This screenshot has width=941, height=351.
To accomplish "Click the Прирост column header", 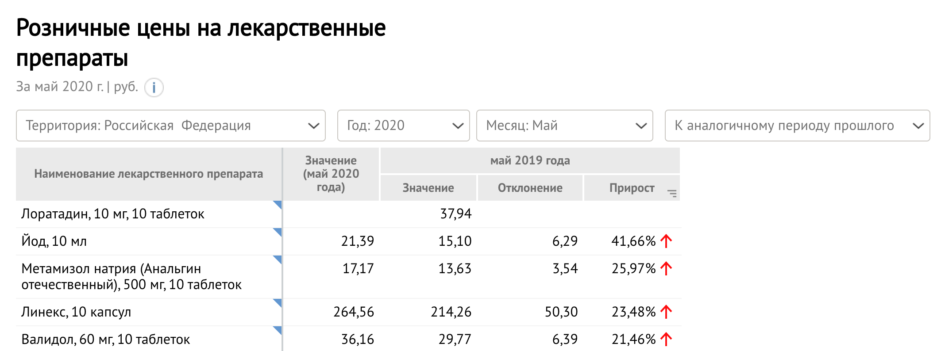I will 632,188.
